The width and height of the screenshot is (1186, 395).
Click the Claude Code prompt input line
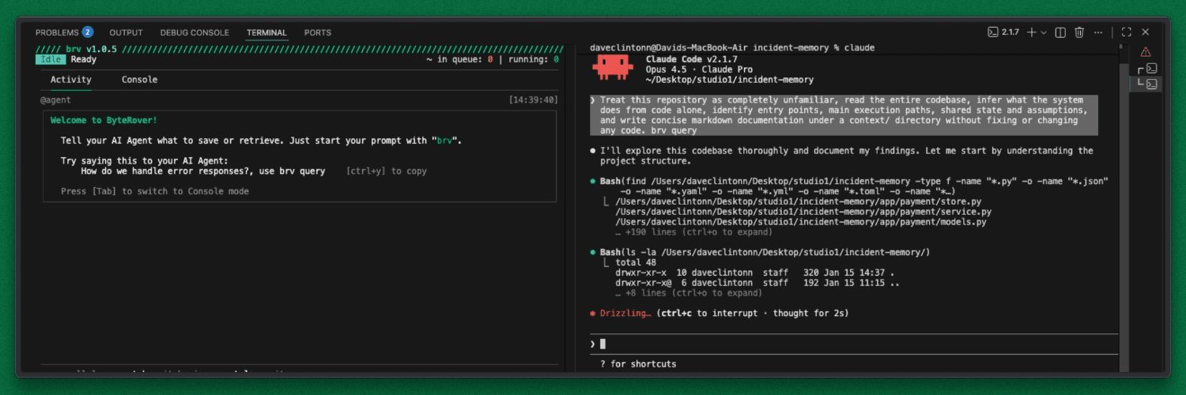point(854,344)
